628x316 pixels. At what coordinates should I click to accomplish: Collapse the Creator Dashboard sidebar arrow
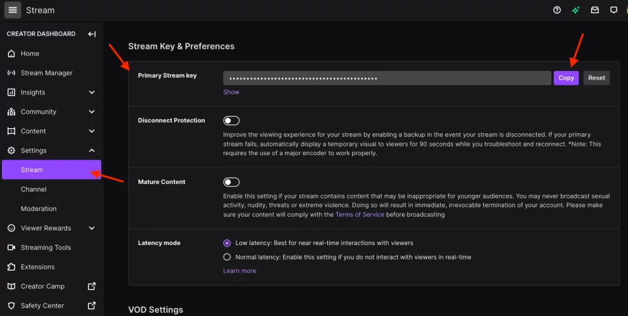tap(92, 34)
